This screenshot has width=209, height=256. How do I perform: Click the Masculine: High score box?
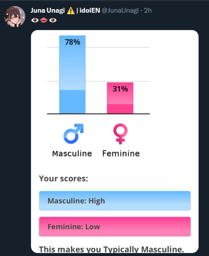point(115,201)
